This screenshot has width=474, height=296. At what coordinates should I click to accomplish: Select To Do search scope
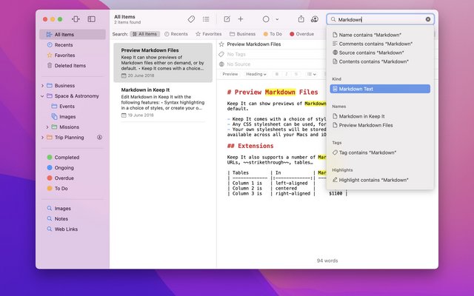coord(273,34)
